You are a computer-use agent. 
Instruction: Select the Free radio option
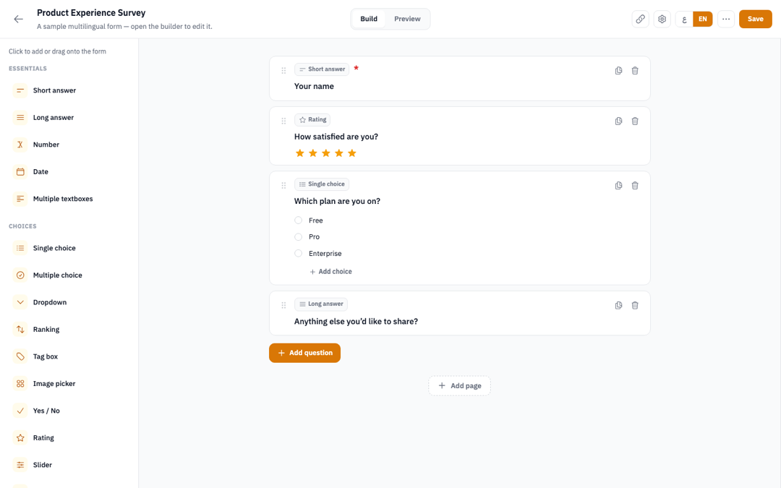pyautogui.click(x=298, y=220)
